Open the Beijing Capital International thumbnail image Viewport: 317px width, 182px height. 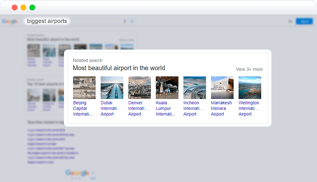click(x=84, y=87)
